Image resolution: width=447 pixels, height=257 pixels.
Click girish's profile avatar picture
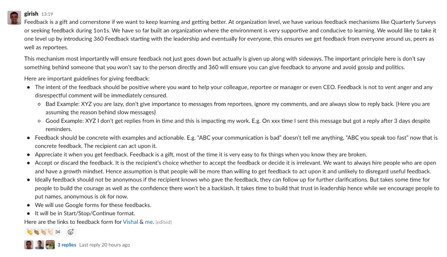(14, 18)
